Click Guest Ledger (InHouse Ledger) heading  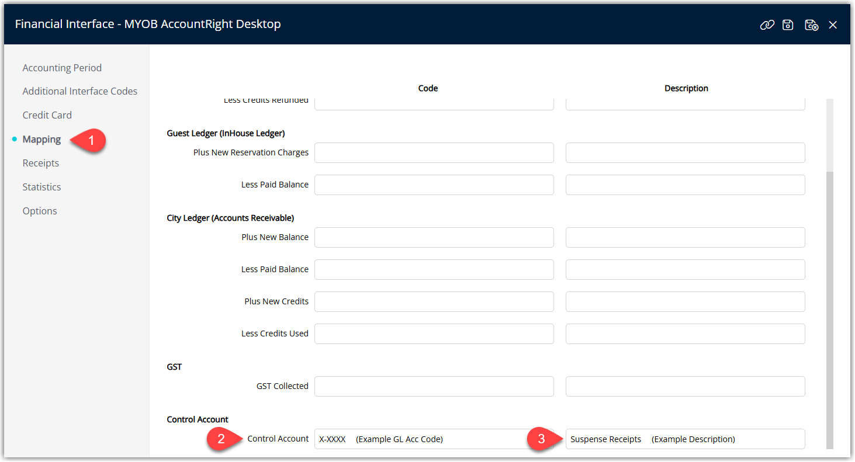[226, 133]
